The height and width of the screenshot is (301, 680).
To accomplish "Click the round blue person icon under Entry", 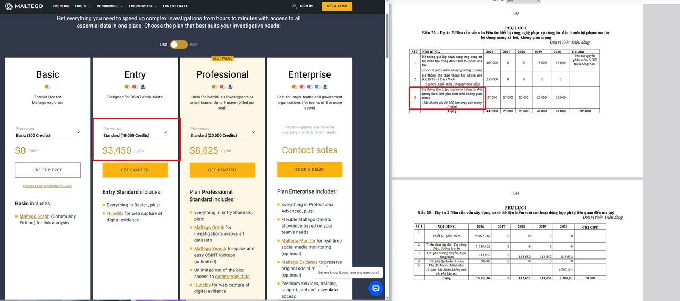I will (x=142, y=87).
